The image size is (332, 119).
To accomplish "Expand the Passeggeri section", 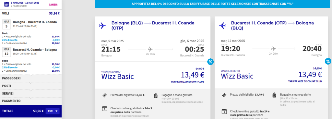I will point(31,78).
